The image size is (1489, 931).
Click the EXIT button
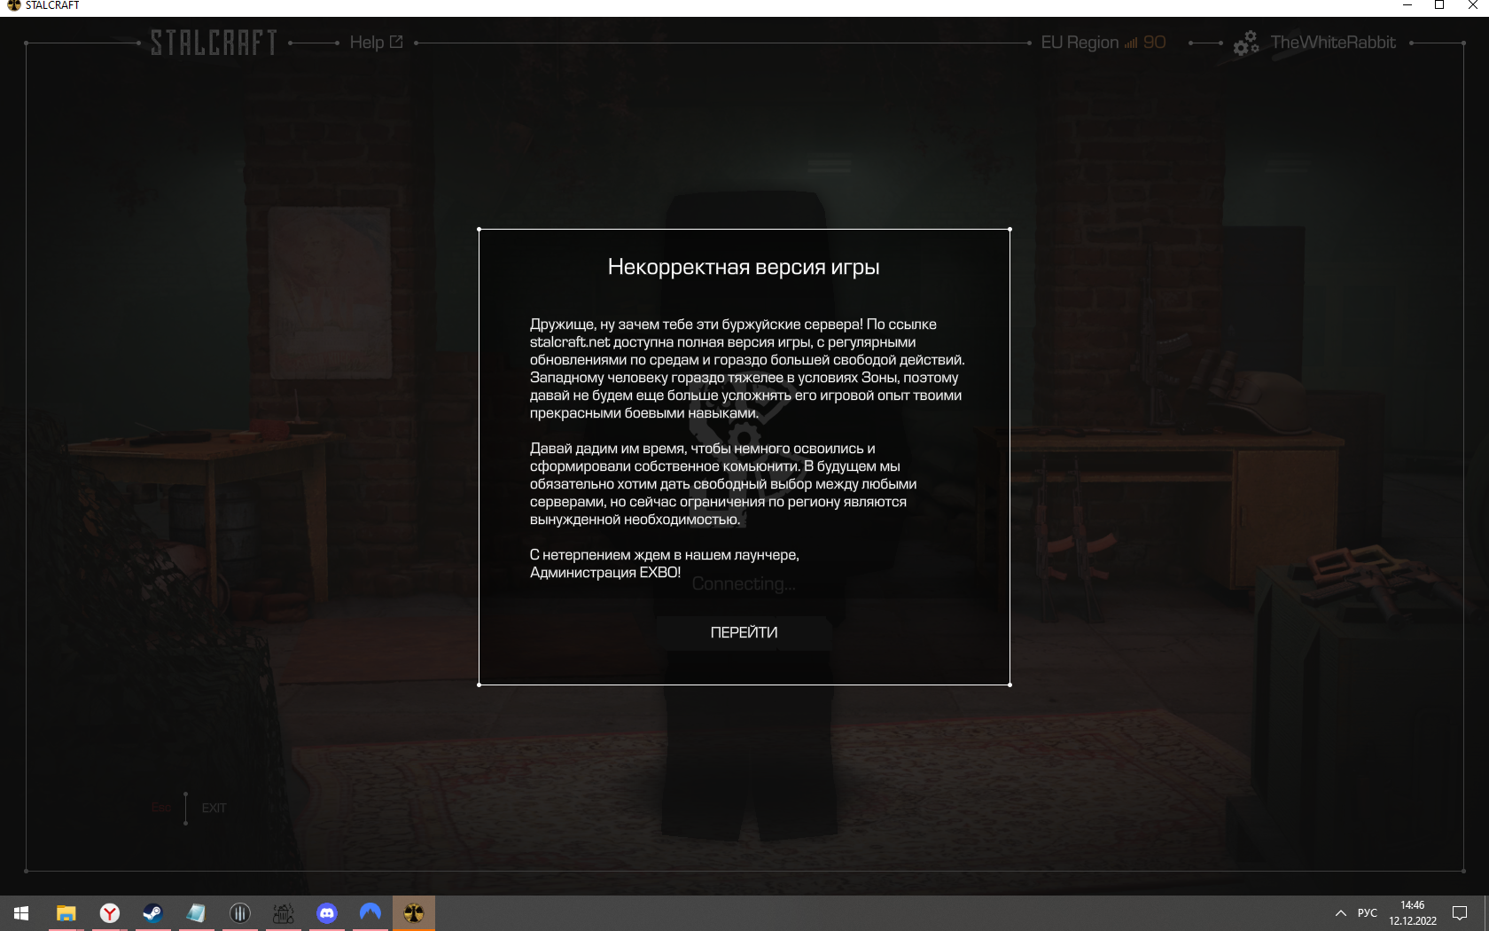click(214, 808)
